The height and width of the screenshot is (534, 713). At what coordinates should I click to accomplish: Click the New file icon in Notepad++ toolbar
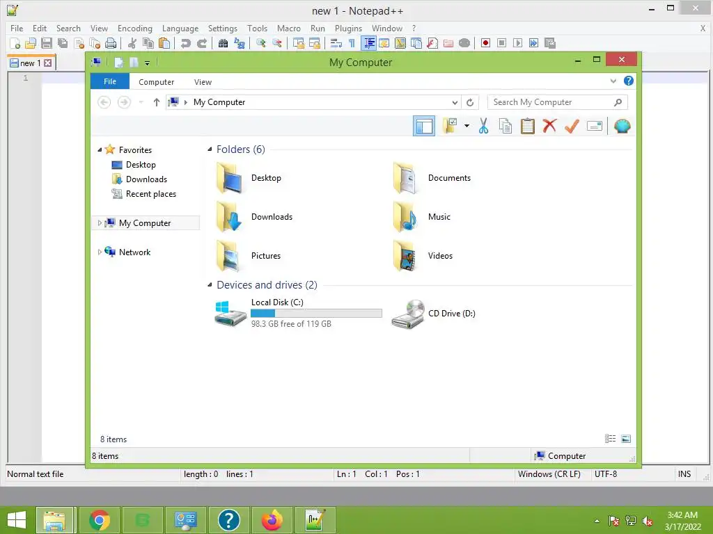pyautogui.click(x=15, y=43)
